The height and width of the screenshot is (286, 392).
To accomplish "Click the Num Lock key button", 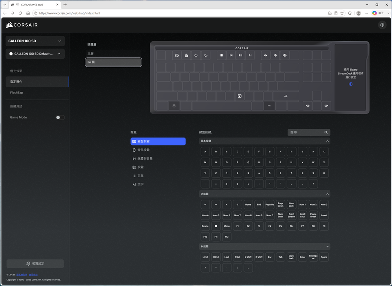I will 291,205.
